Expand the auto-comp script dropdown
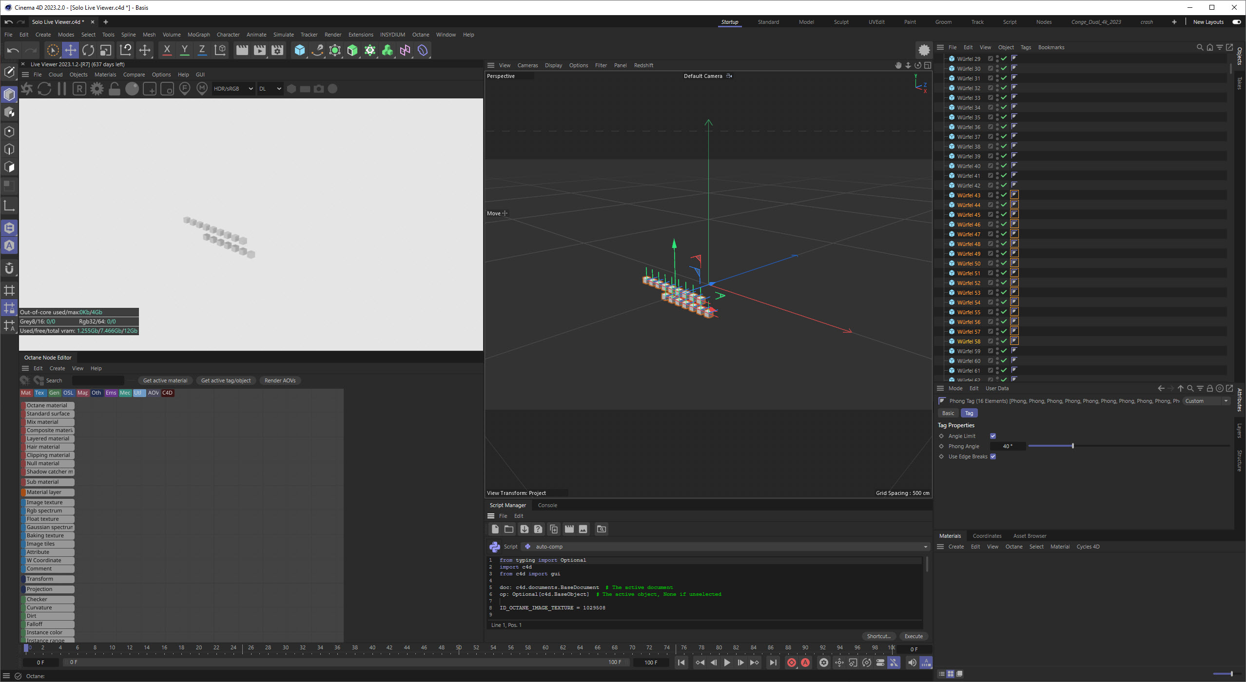This screenshot has height=682, width=1246. click(x=925, y=547)
